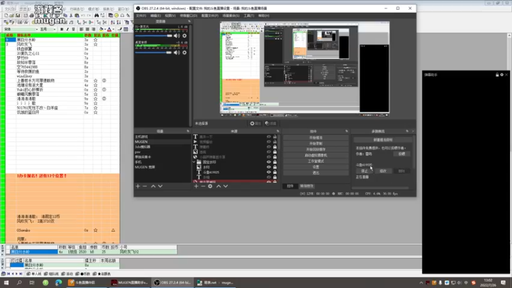
Task: Open Windows Start menu
Action: 6,282
